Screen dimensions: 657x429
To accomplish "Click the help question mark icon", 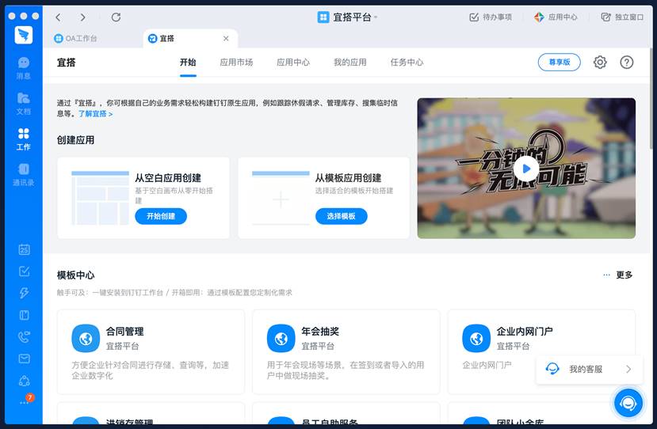I will click(627, 62).
